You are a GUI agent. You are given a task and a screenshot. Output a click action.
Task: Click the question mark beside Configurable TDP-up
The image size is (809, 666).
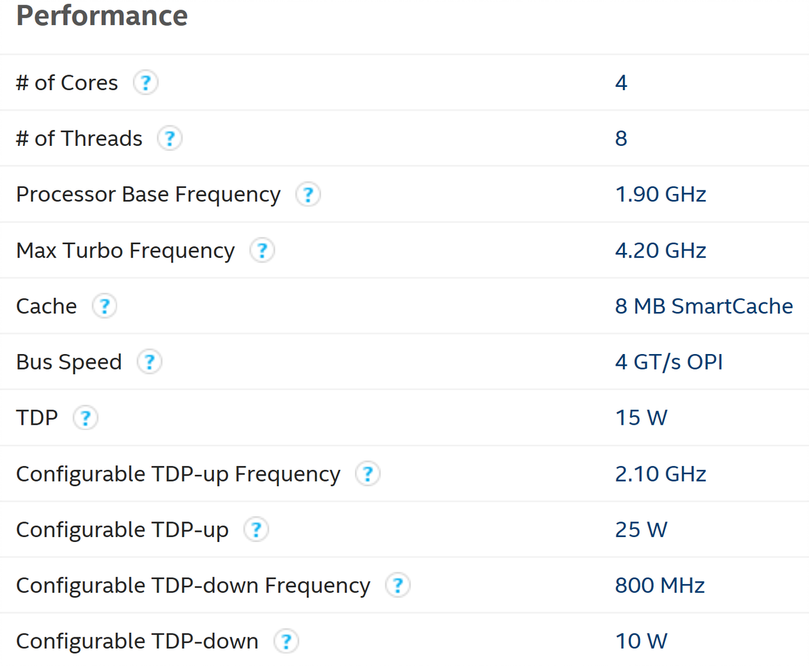click(x=257, y=530)
